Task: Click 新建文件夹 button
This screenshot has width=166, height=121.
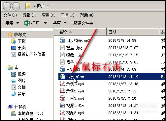Action: (83, 23)
